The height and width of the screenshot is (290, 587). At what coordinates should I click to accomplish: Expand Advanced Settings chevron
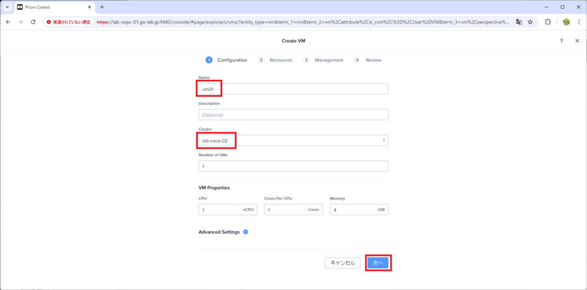point(246,232)
